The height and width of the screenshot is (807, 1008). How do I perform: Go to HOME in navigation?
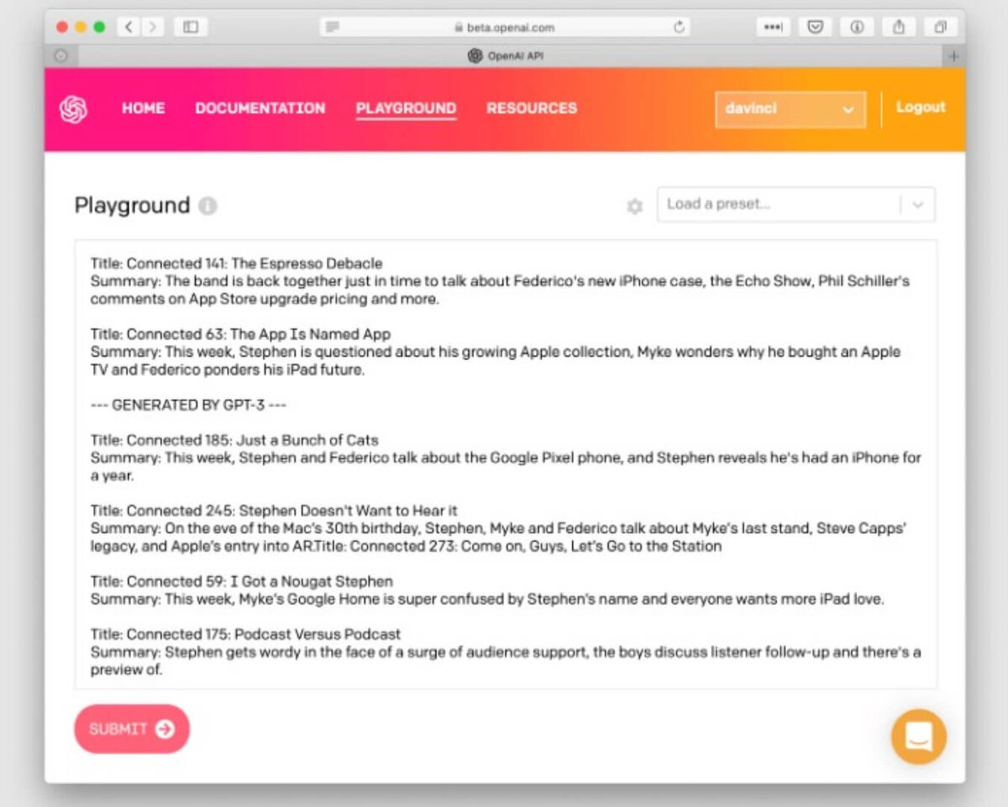pos(144,108)
